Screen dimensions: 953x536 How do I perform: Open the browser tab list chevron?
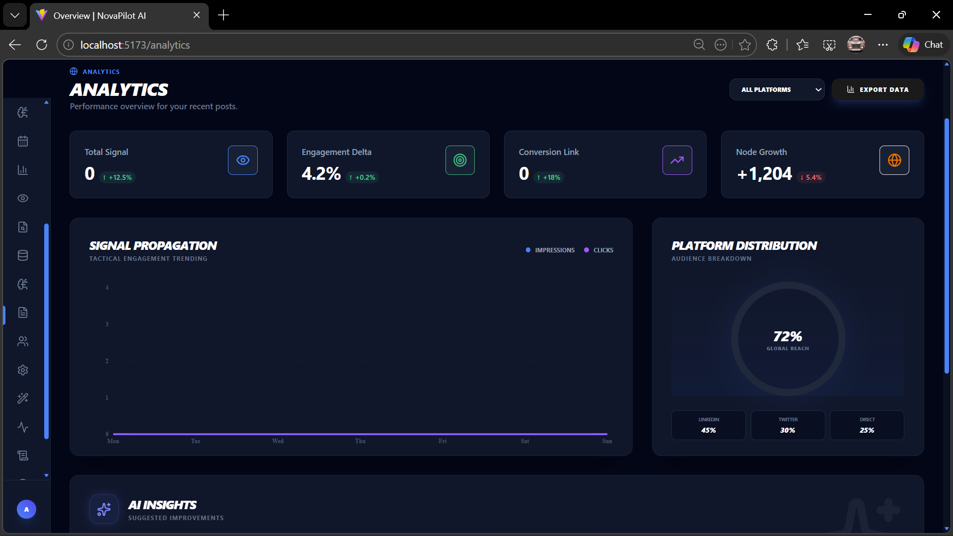click(15, 15)
